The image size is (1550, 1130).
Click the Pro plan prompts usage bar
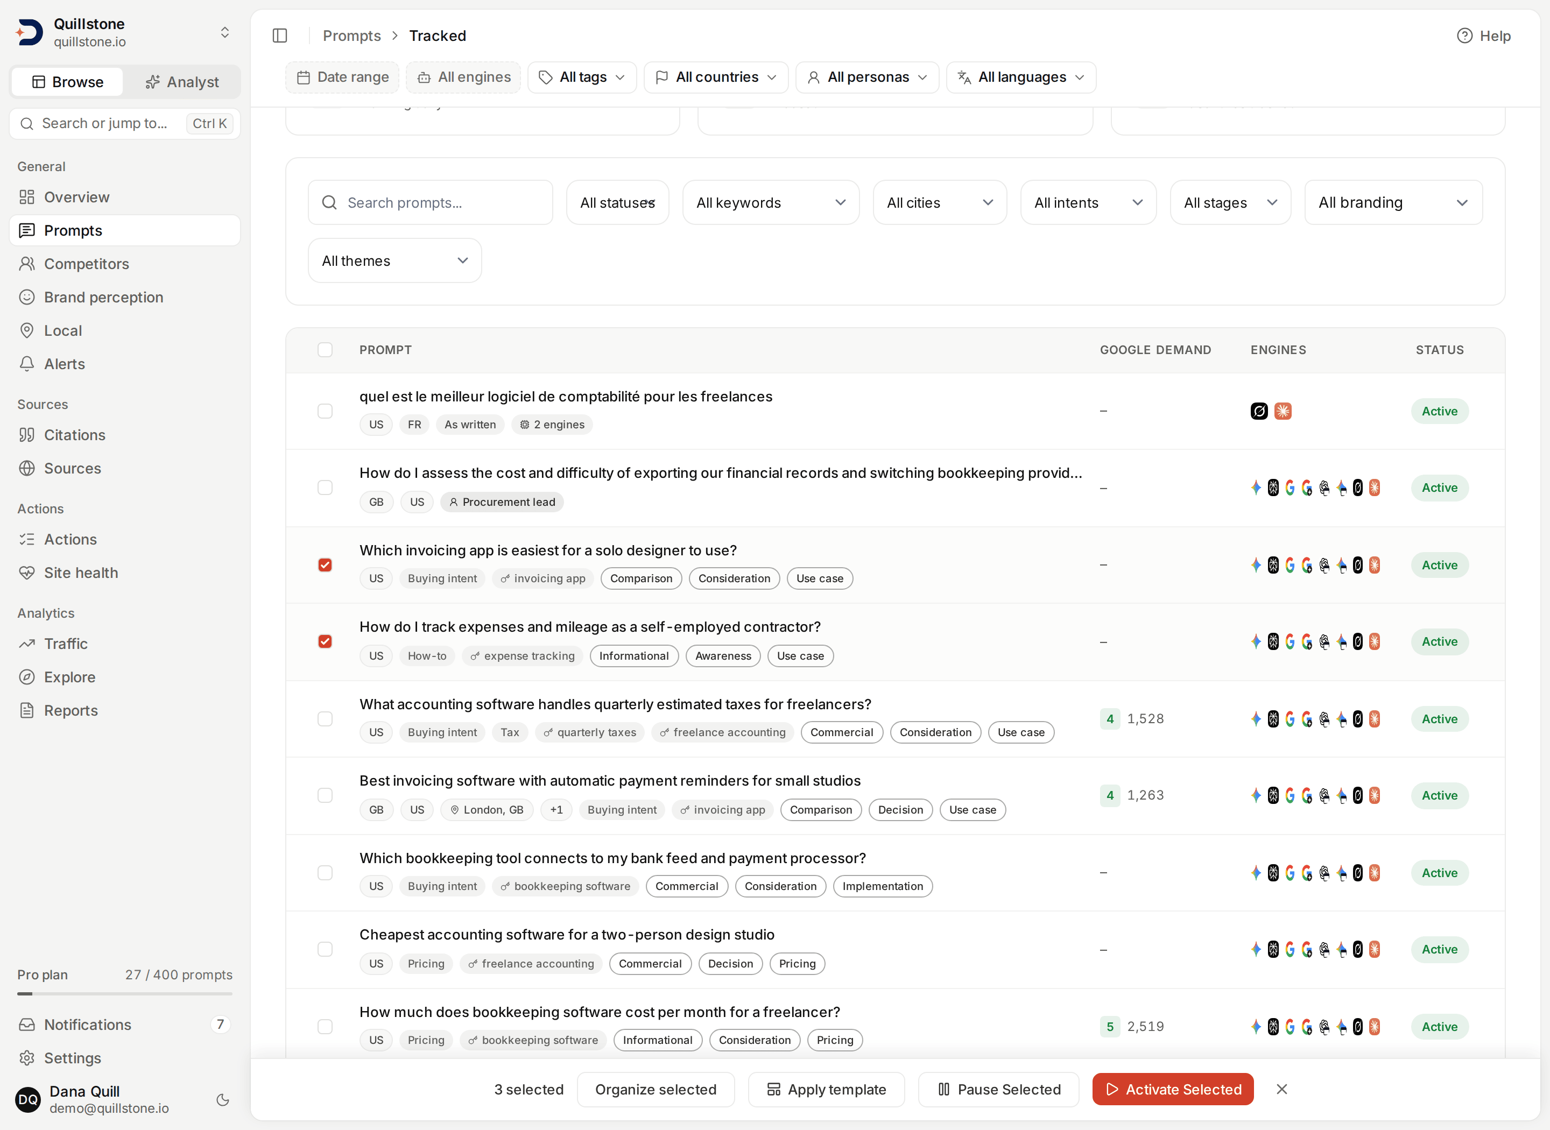click(125, 993)
